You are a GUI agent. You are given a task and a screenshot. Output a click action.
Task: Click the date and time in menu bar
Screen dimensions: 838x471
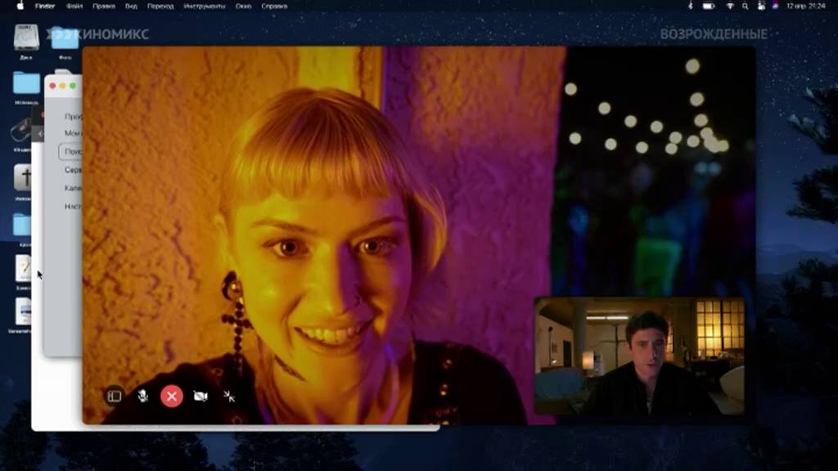coord(805,6)
